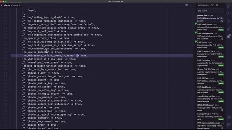Click the 'phpdoc_to_comment' commented line

click(44, 121)
